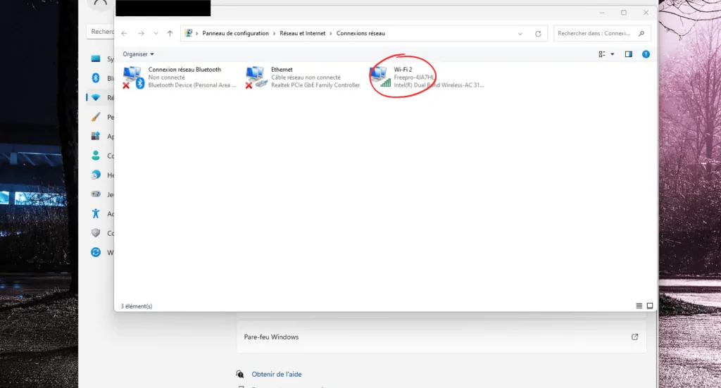721x388 pixels.
Task: Click the search magnifier in Connexions réseau
Action: click(641, 34)
